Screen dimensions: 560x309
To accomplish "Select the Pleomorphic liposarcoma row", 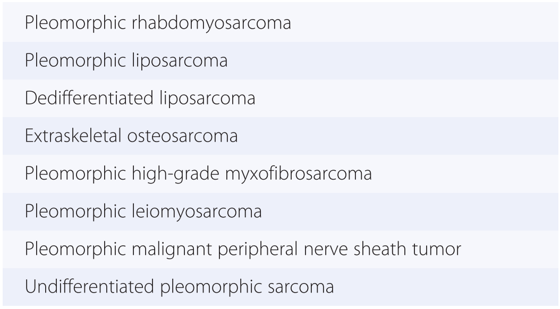I will click(126, 61).
